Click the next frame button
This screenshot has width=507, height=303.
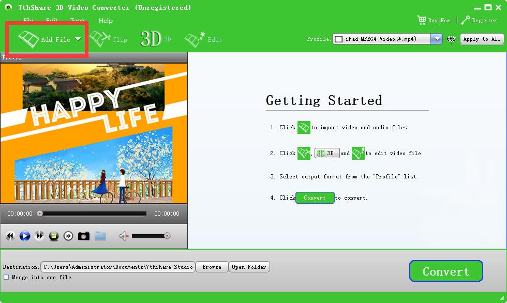68,236
